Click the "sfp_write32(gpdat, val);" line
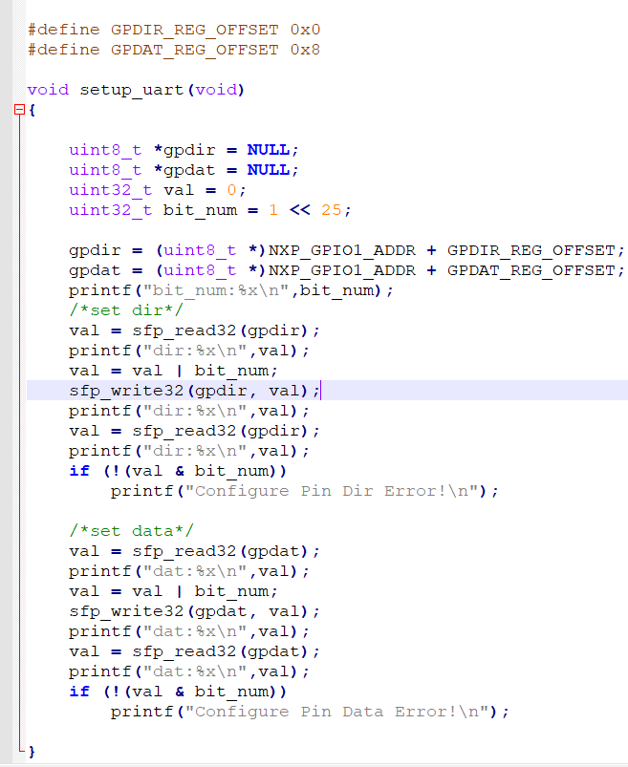628x767 pixels. pyautogui.click(x=194, y=611)
